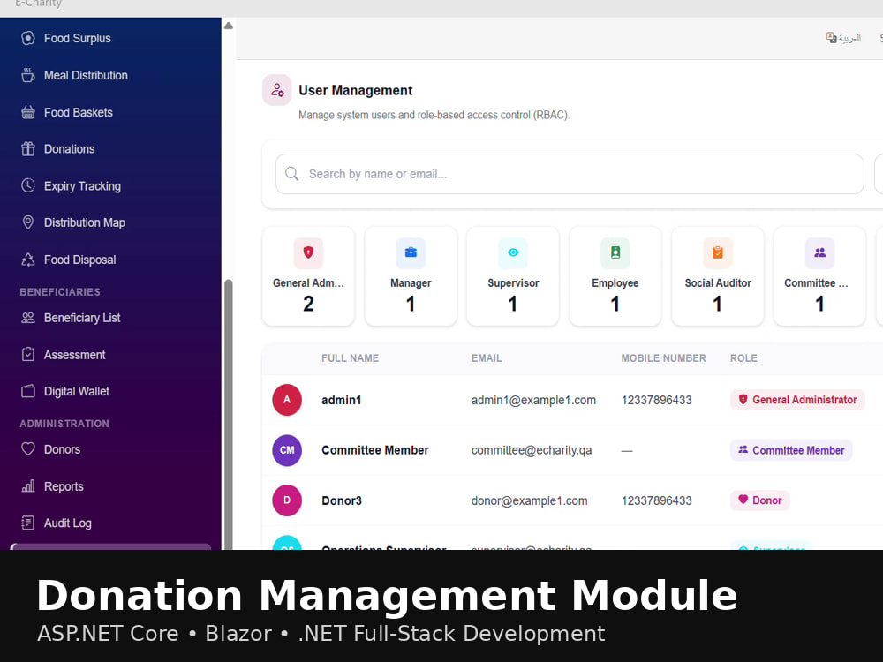Open Food Disposal page

pyautogui.click(x=80, y=260)
